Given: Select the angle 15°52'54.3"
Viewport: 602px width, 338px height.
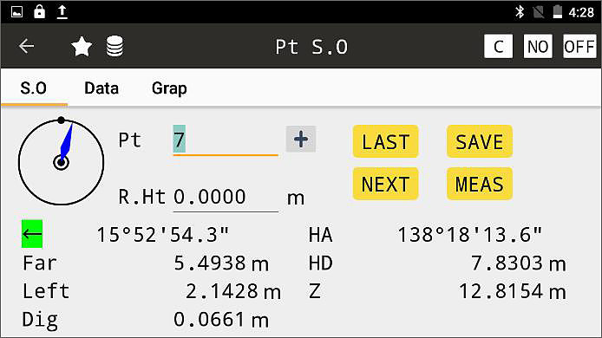Looking at the screenshot, I should tap(162, 234).
